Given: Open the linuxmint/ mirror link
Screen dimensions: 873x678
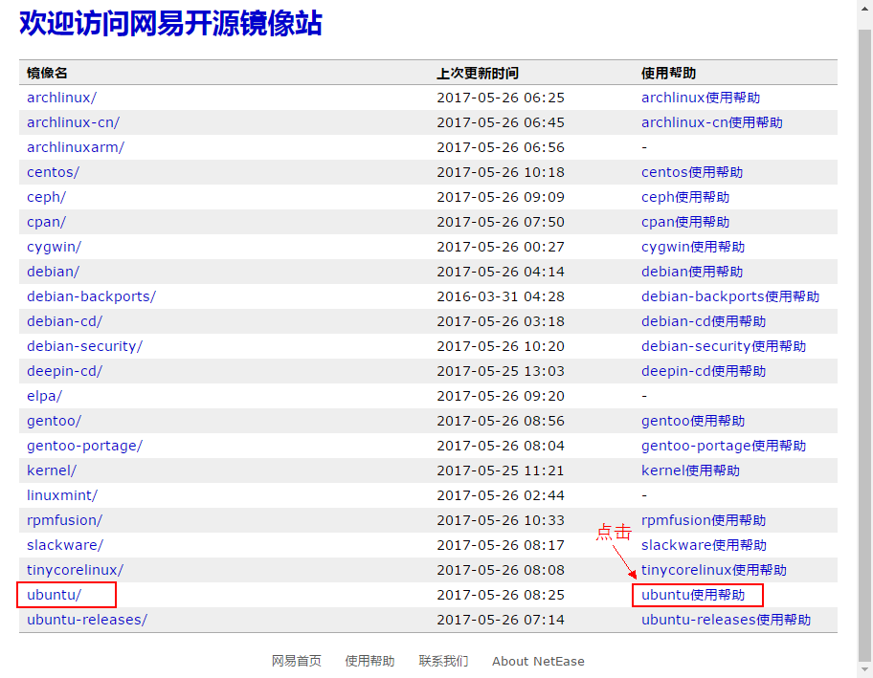Looking at the screenshot, I should point(62,495).
